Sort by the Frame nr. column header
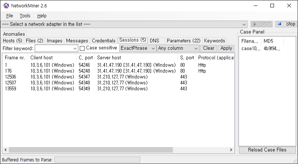The image size is (298, 164). (15, 57)
